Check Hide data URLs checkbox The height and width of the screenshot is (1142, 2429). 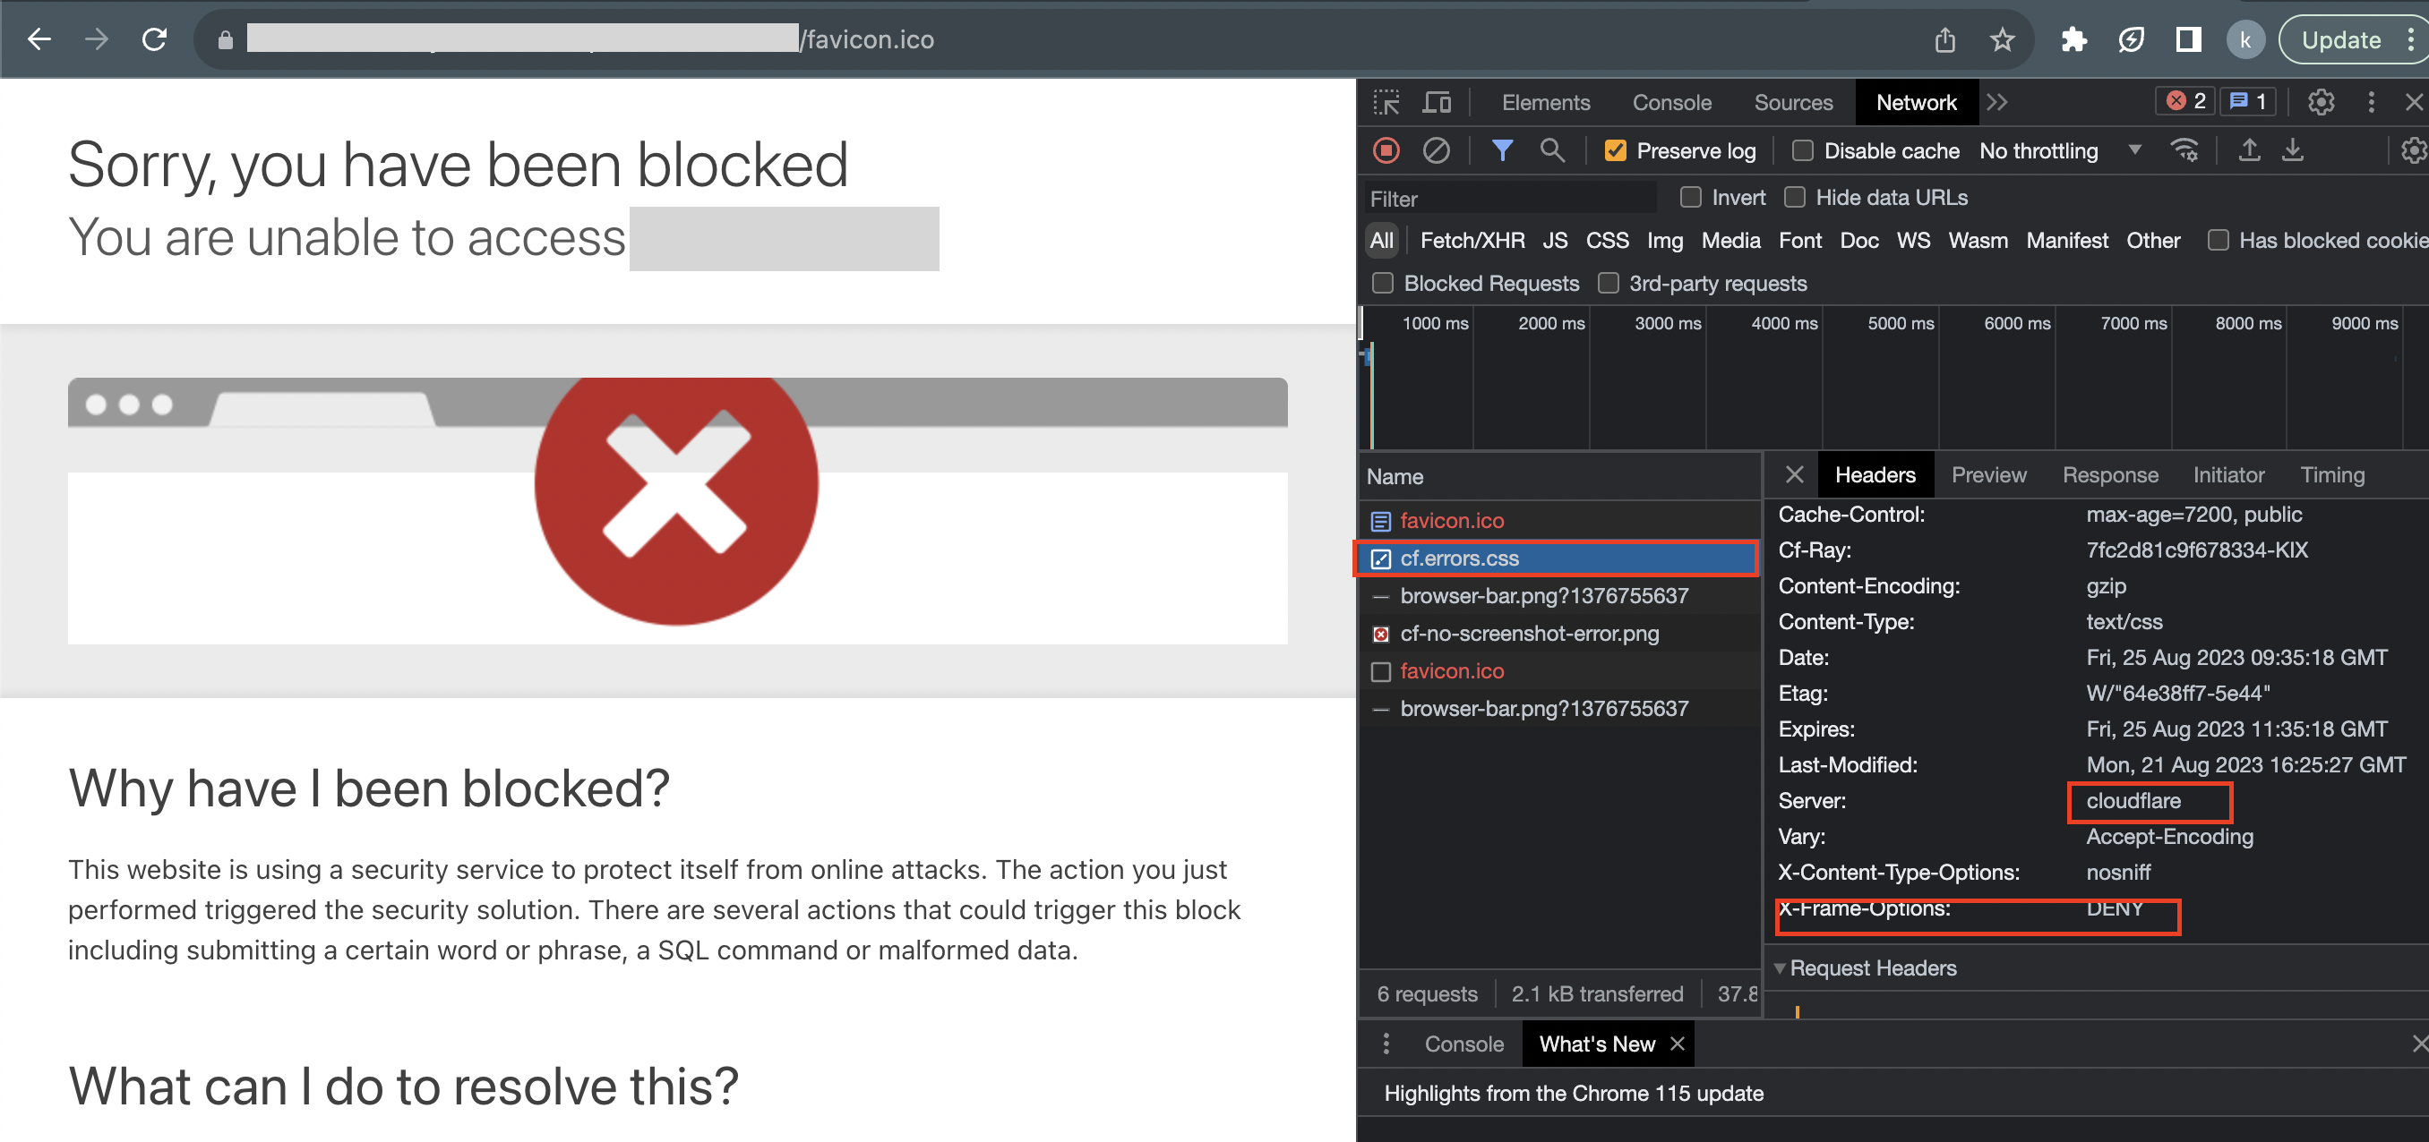click(x=1794, y=197)
